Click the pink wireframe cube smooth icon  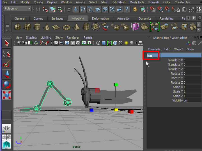[x=135, y=27]
